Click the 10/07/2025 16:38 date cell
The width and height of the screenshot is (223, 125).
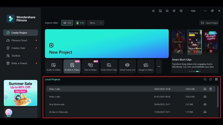click(x=162, y=89)
